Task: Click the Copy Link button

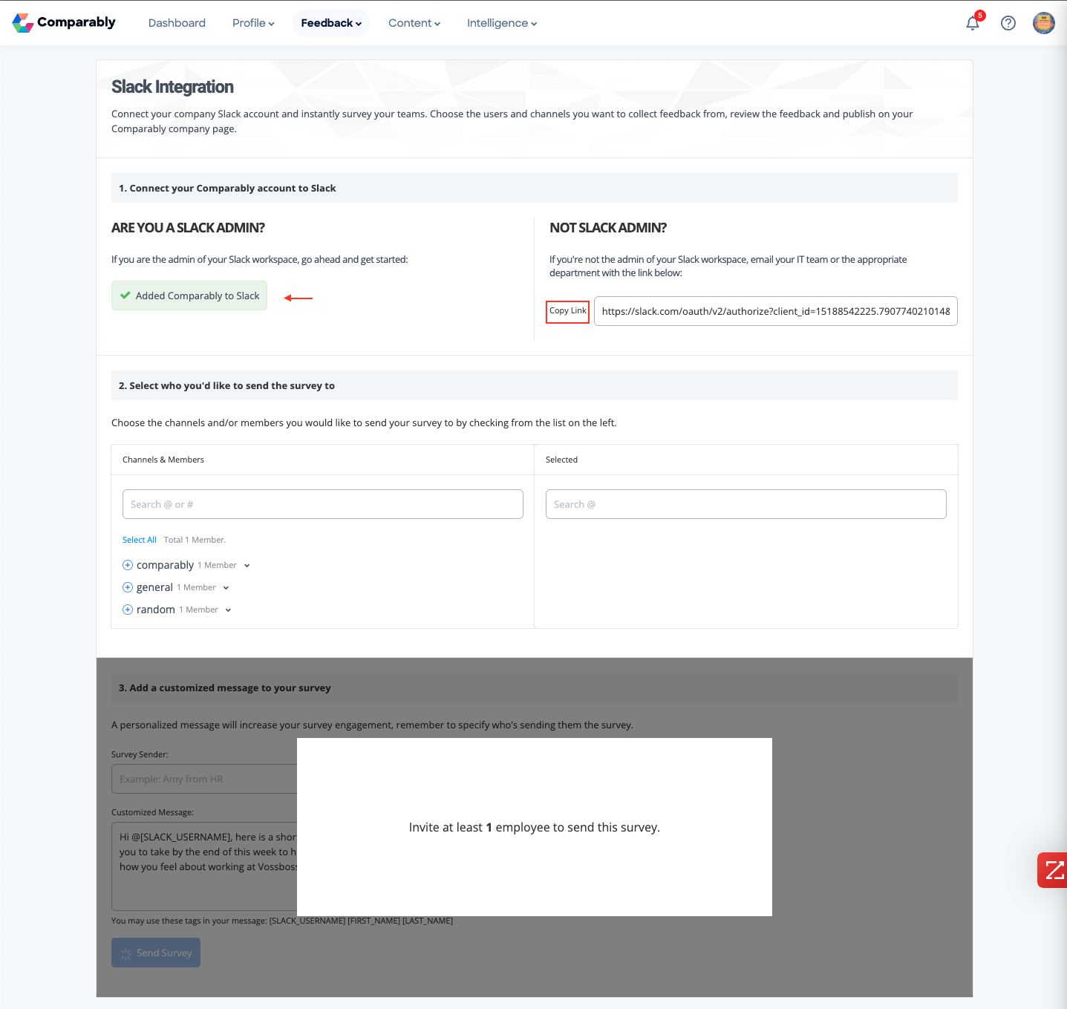Action: (x=567, y=311)
